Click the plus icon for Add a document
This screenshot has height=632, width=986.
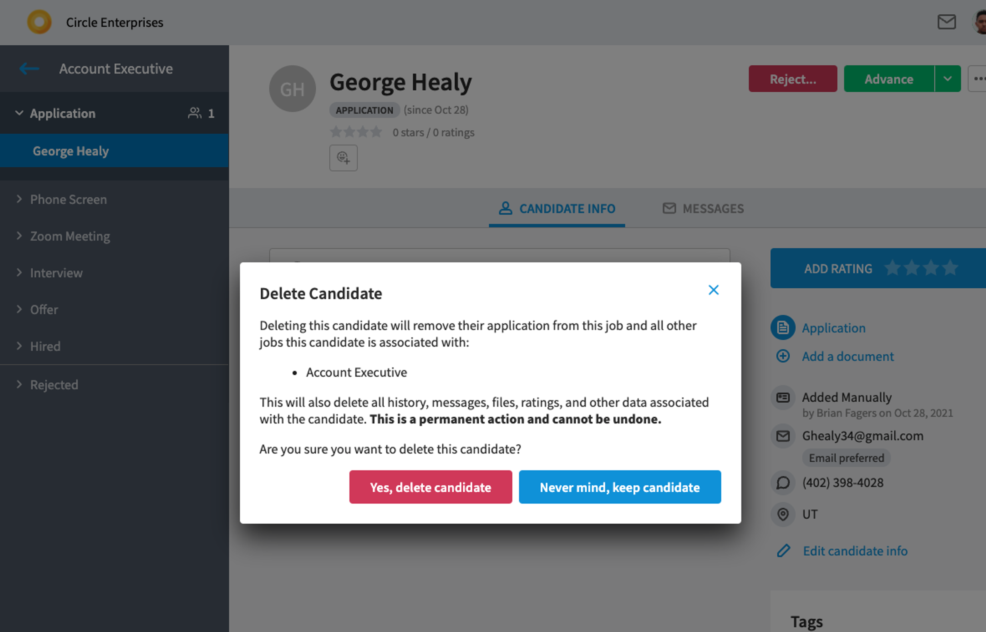783,356
